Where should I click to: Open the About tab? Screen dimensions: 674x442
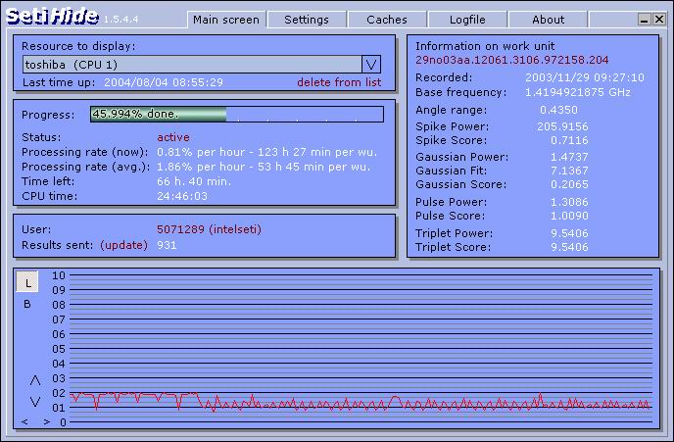point(548,20)
